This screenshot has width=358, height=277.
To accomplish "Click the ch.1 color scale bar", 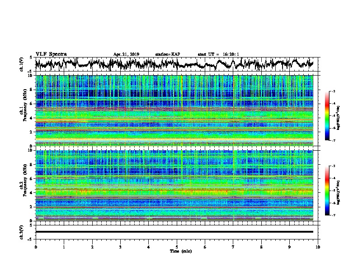I will click(x=327, y=116).
